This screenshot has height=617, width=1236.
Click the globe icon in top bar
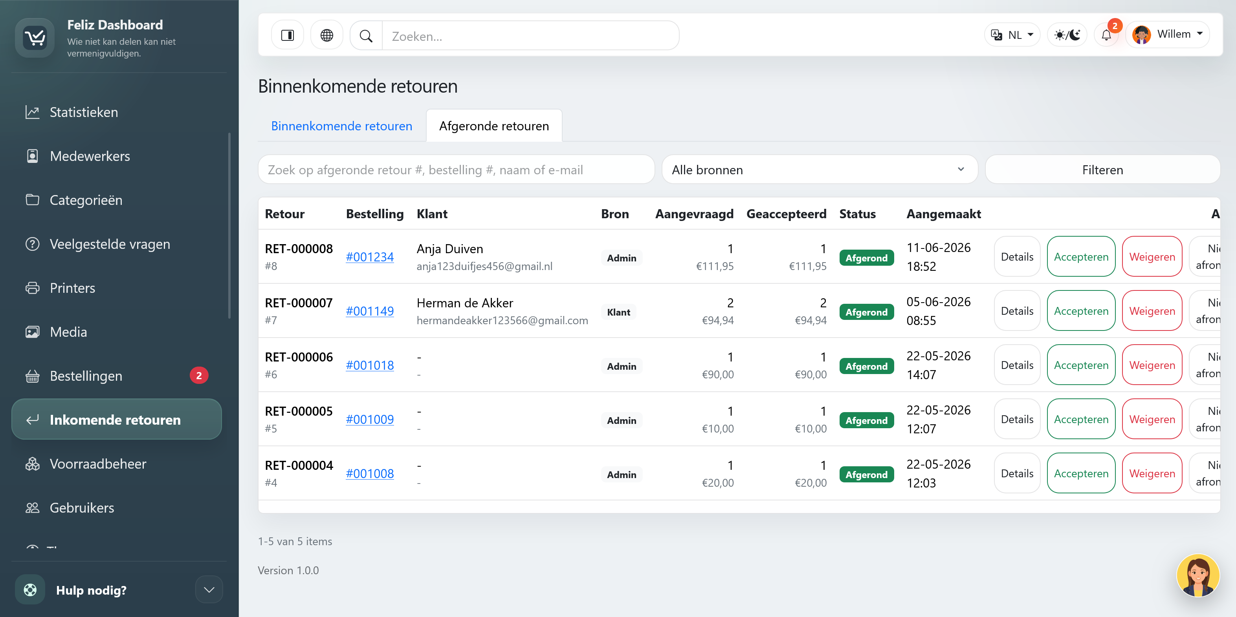[327, 35]
